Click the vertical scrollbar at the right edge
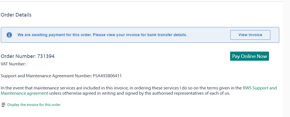 click(286, 59)
